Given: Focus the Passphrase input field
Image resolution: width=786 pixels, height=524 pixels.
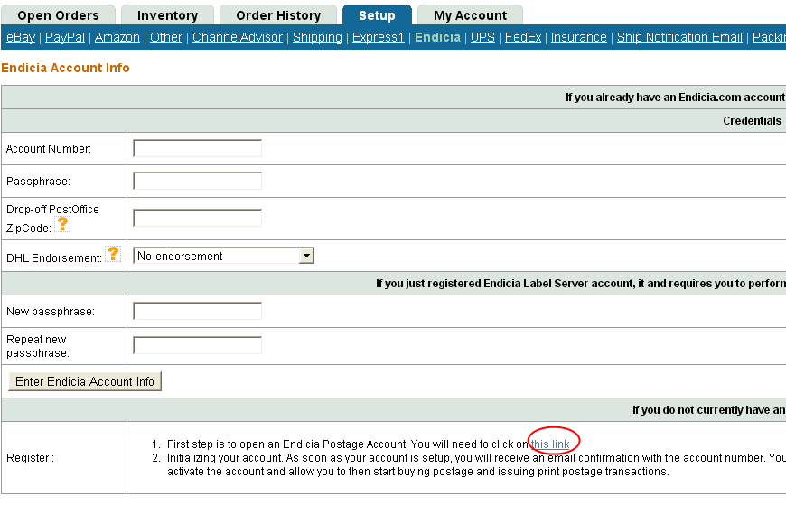Looking at the screenshot, I should (x=198, y=181).
